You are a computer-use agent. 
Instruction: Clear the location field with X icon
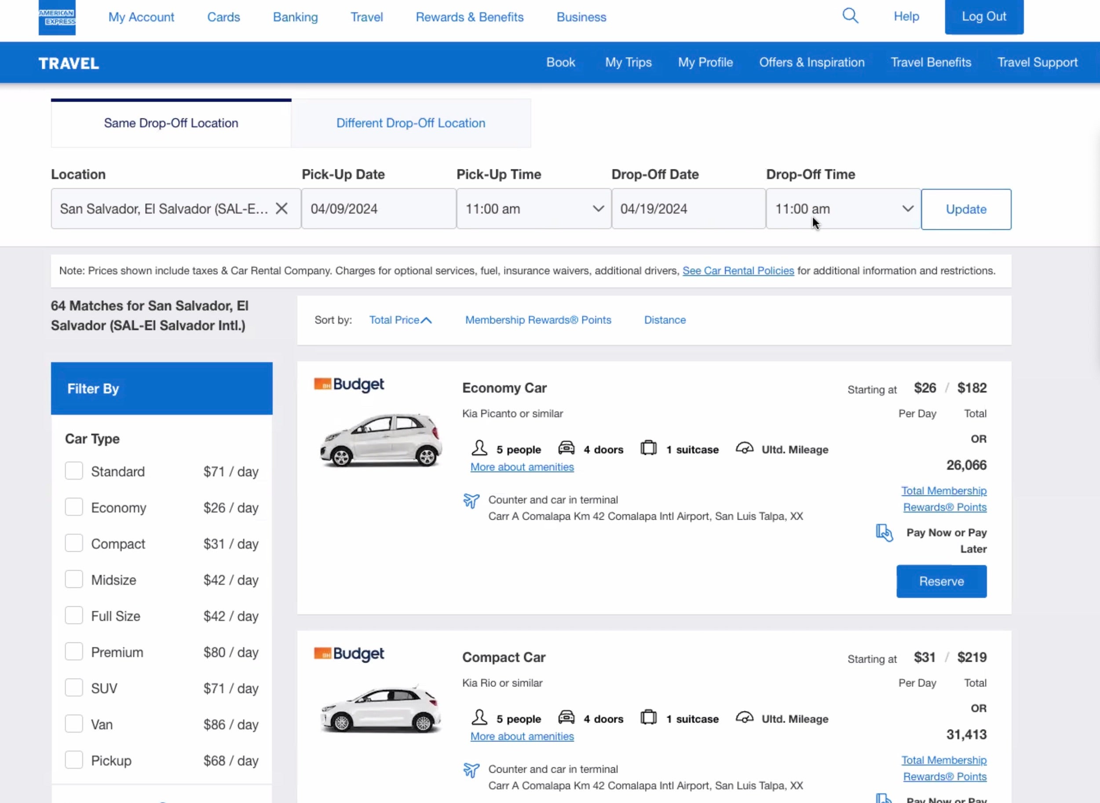pyautogui.click(x=281, y=209)
